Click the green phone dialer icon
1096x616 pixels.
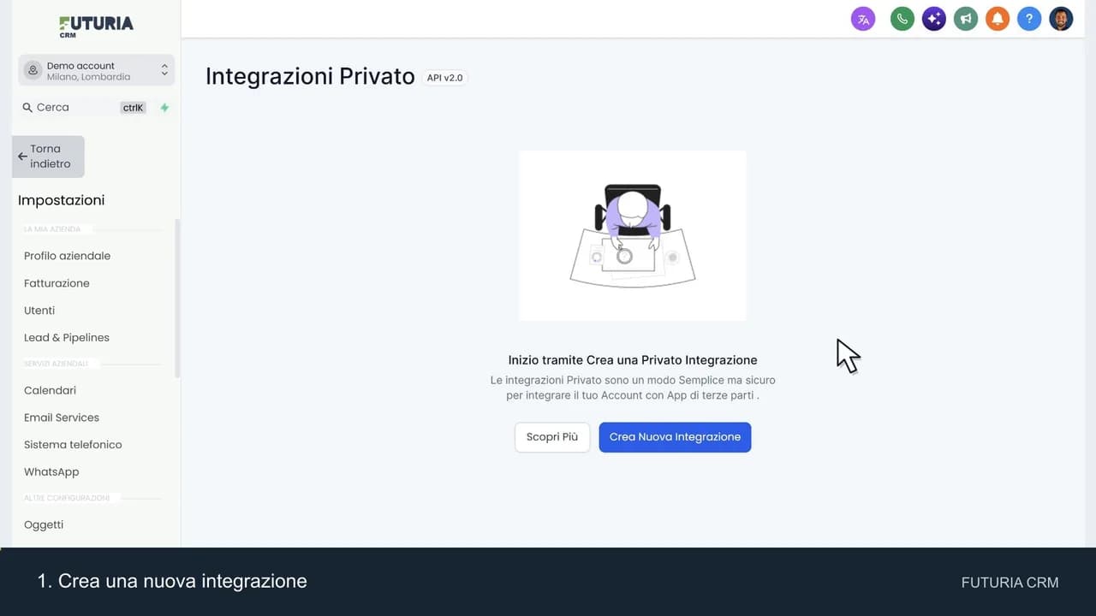902,19
